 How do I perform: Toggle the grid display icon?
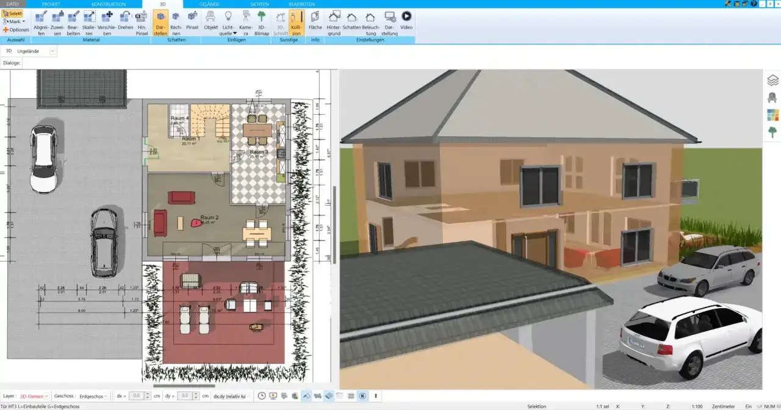(351, 396)
